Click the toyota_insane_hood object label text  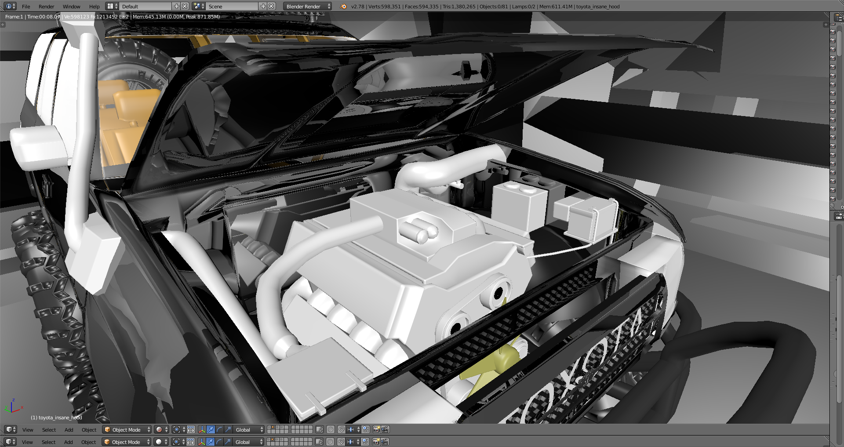click(x=56, y=418)
